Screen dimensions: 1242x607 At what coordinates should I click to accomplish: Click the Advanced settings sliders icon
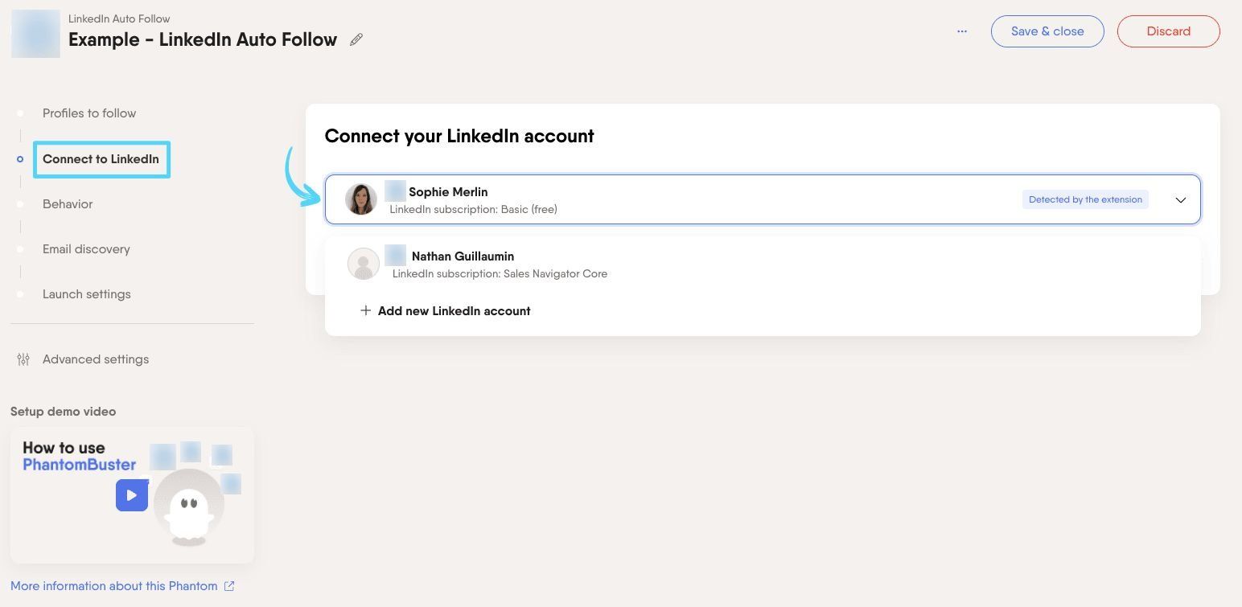click(23, 359)
